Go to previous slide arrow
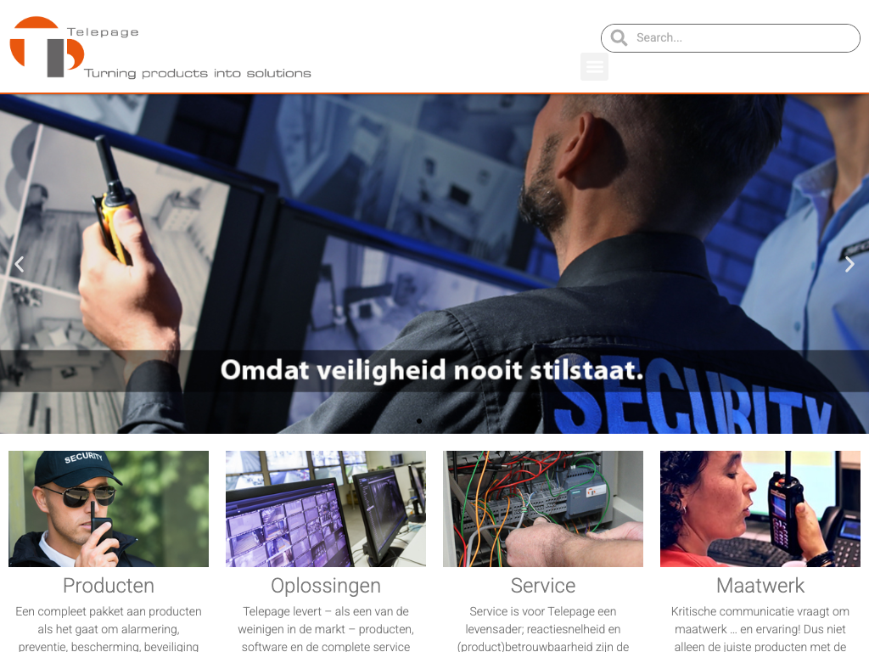 [20, 265]
